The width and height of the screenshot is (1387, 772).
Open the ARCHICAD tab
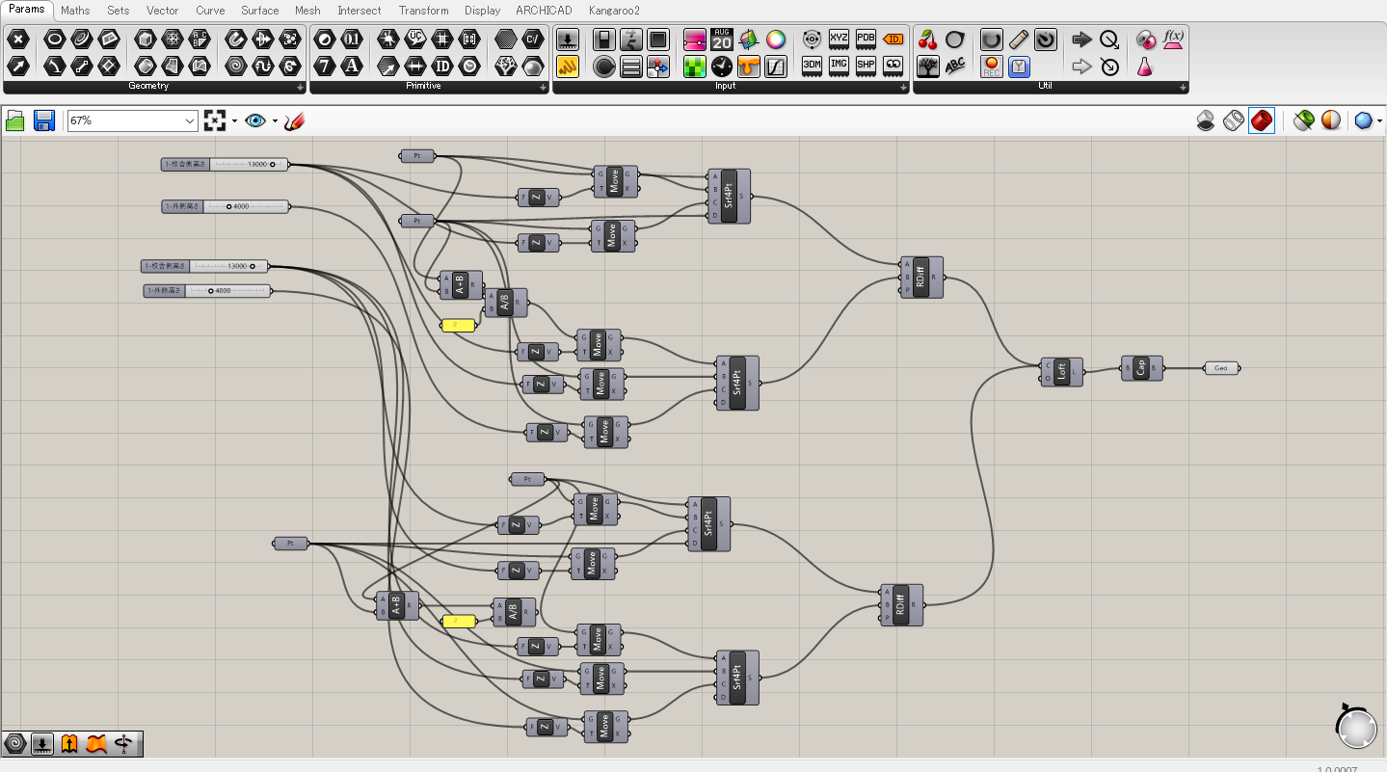(x=544, y=11)
